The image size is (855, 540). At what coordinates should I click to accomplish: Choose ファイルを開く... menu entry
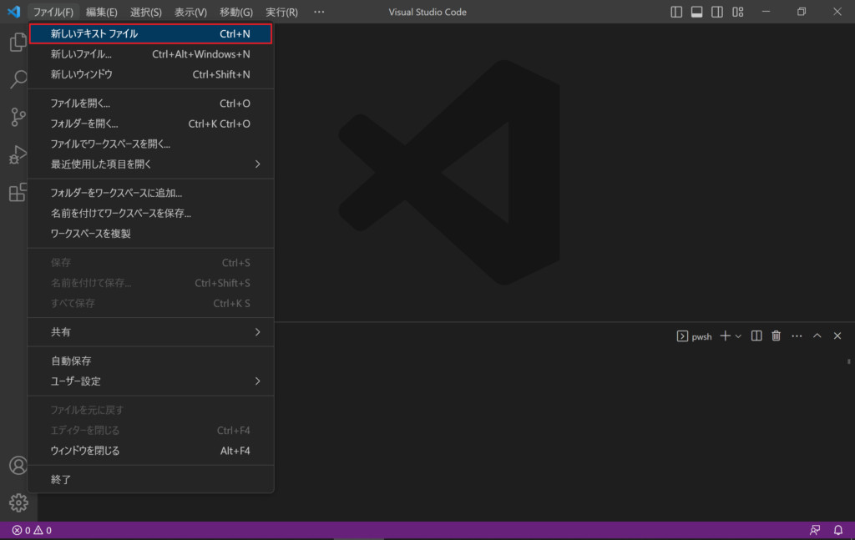150,103
